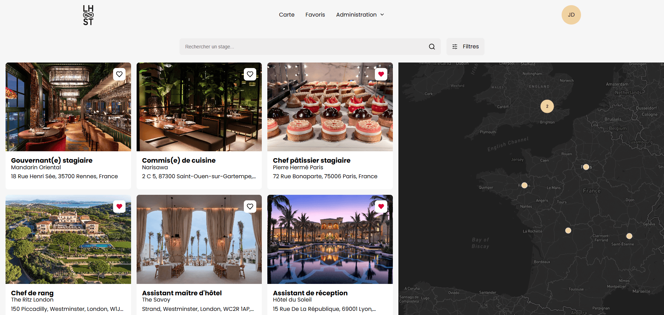Click The Ritz London company name
This screenshot has height=315, width=664.
tap(32, 300)
